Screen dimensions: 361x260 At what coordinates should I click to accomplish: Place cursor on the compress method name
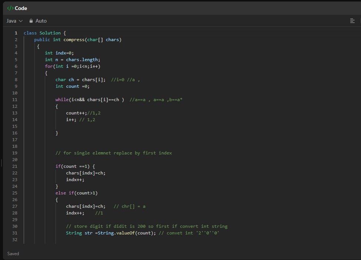pyautogui.click(x=74, y=40)
